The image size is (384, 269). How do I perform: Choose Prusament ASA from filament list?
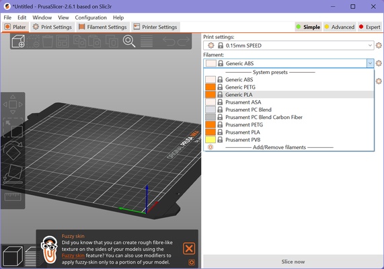click(289, 102)
